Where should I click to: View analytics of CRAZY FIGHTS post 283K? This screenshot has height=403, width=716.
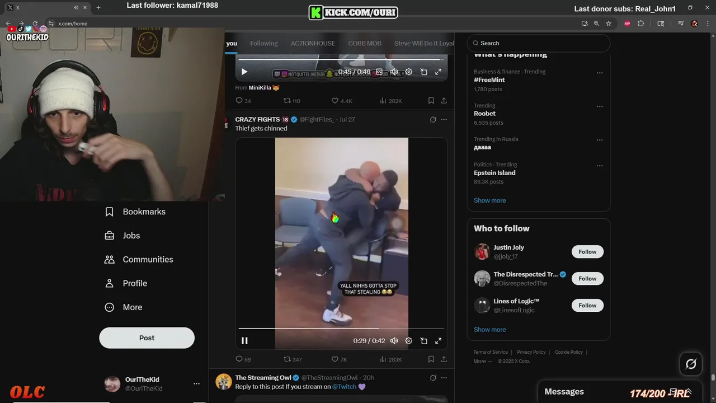[x=390, y=359]
